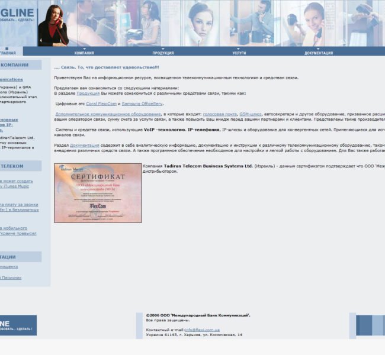Viewport: 385px width, 355px height.
Task: Open sidebar news about mobile Ukraine
Action: (x=18, y=231)
